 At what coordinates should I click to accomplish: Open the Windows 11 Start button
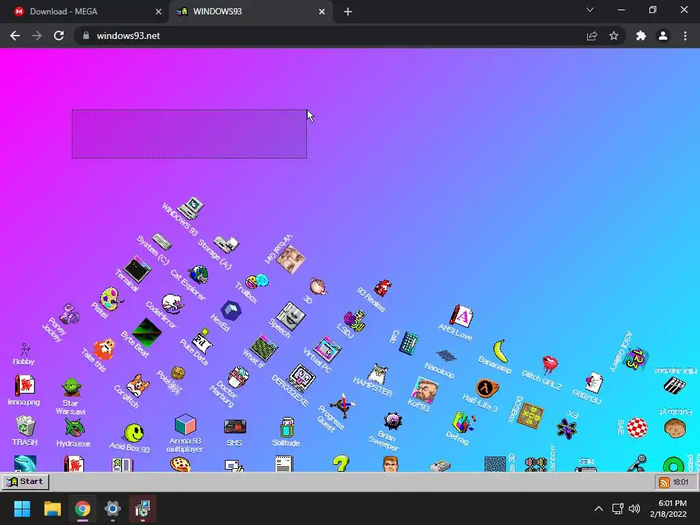(22, 509)
